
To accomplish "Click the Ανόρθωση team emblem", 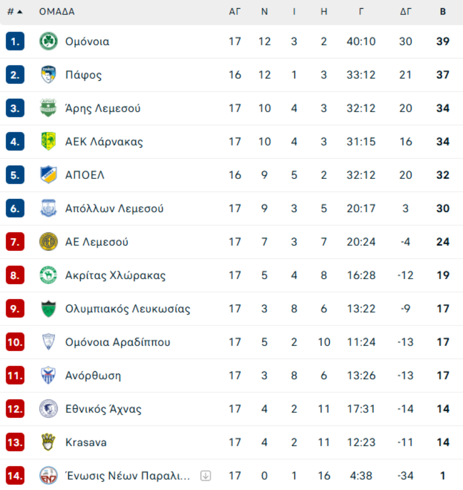I will tap(48, 375).
